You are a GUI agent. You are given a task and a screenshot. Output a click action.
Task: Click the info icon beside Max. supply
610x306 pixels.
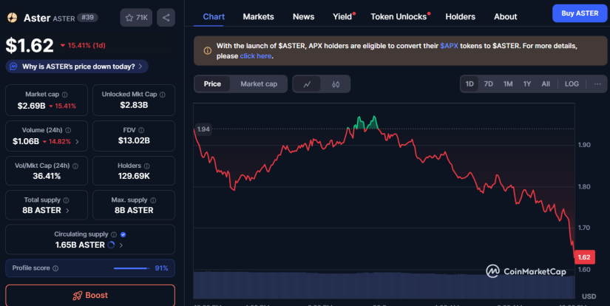(153, 200)
